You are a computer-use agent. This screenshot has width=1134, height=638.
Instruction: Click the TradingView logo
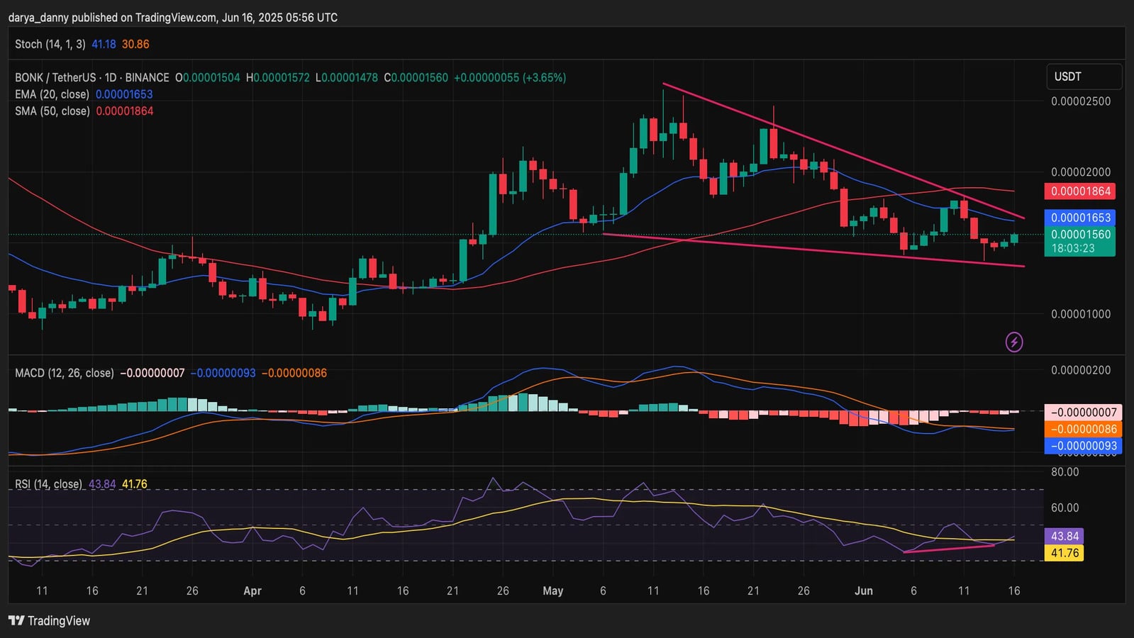click(50, 621)
